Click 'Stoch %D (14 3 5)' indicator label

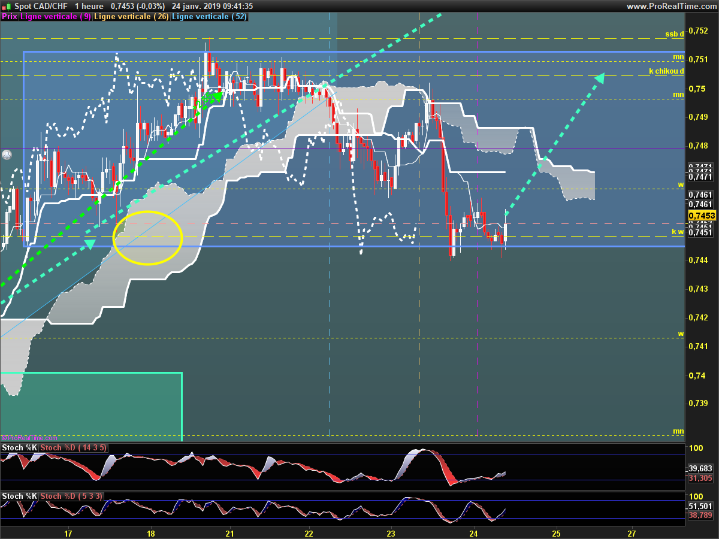click(74, 448)
